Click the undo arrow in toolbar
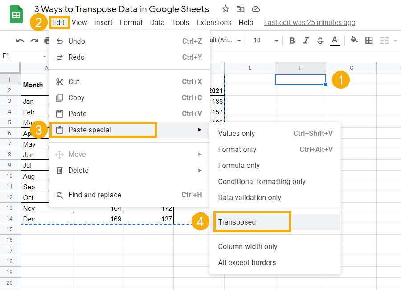Viewport: 401px width, 290px height. [20, 41]
